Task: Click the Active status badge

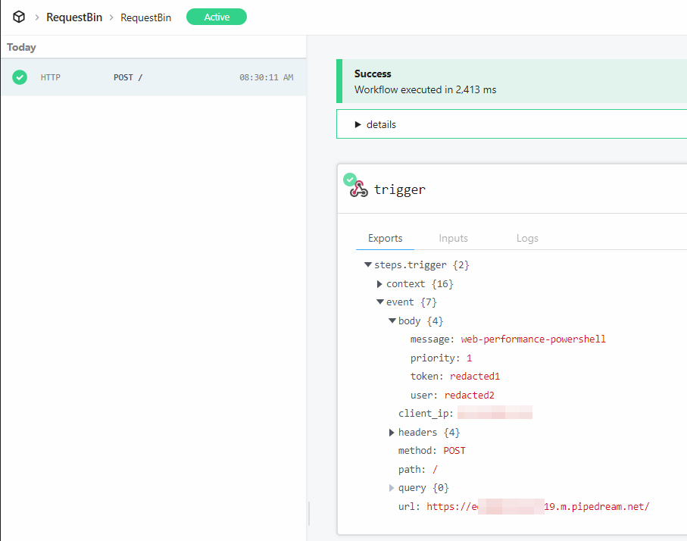Action: click(x=217, y=17)
